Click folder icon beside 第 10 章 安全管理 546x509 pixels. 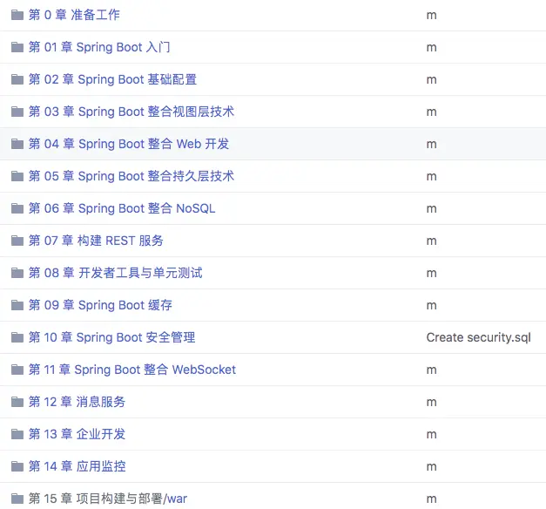pos(17,337)
